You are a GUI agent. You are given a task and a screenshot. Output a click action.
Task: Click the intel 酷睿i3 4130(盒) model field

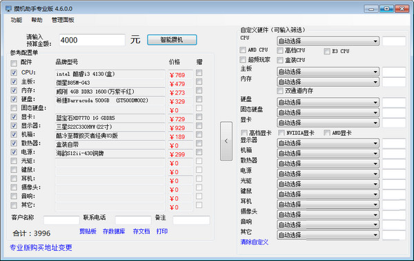(x=110, y=74)
